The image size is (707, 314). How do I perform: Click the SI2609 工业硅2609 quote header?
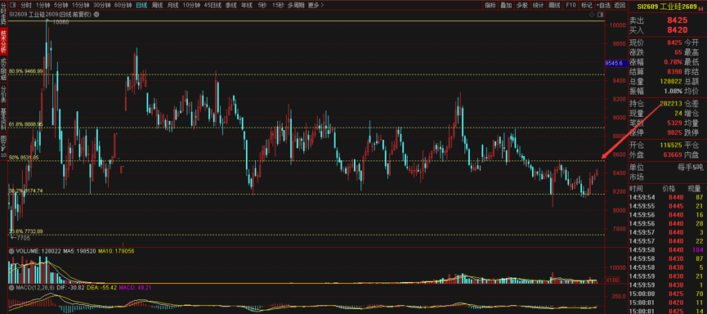click(x=666, y=7)
